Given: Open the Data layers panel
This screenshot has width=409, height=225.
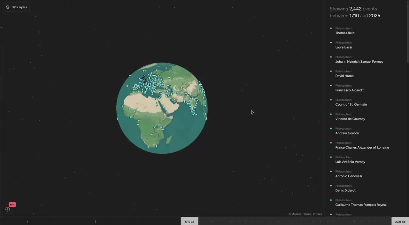Looking at the screenshot, I should 16,7.
